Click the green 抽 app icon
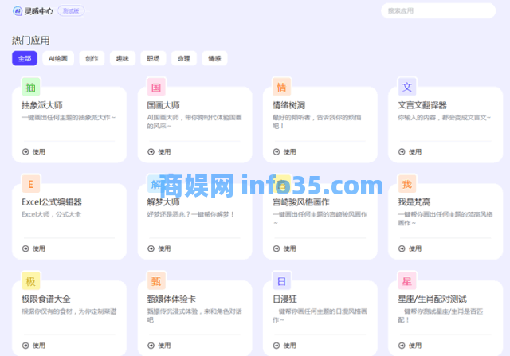 click(x=31, y=87)
